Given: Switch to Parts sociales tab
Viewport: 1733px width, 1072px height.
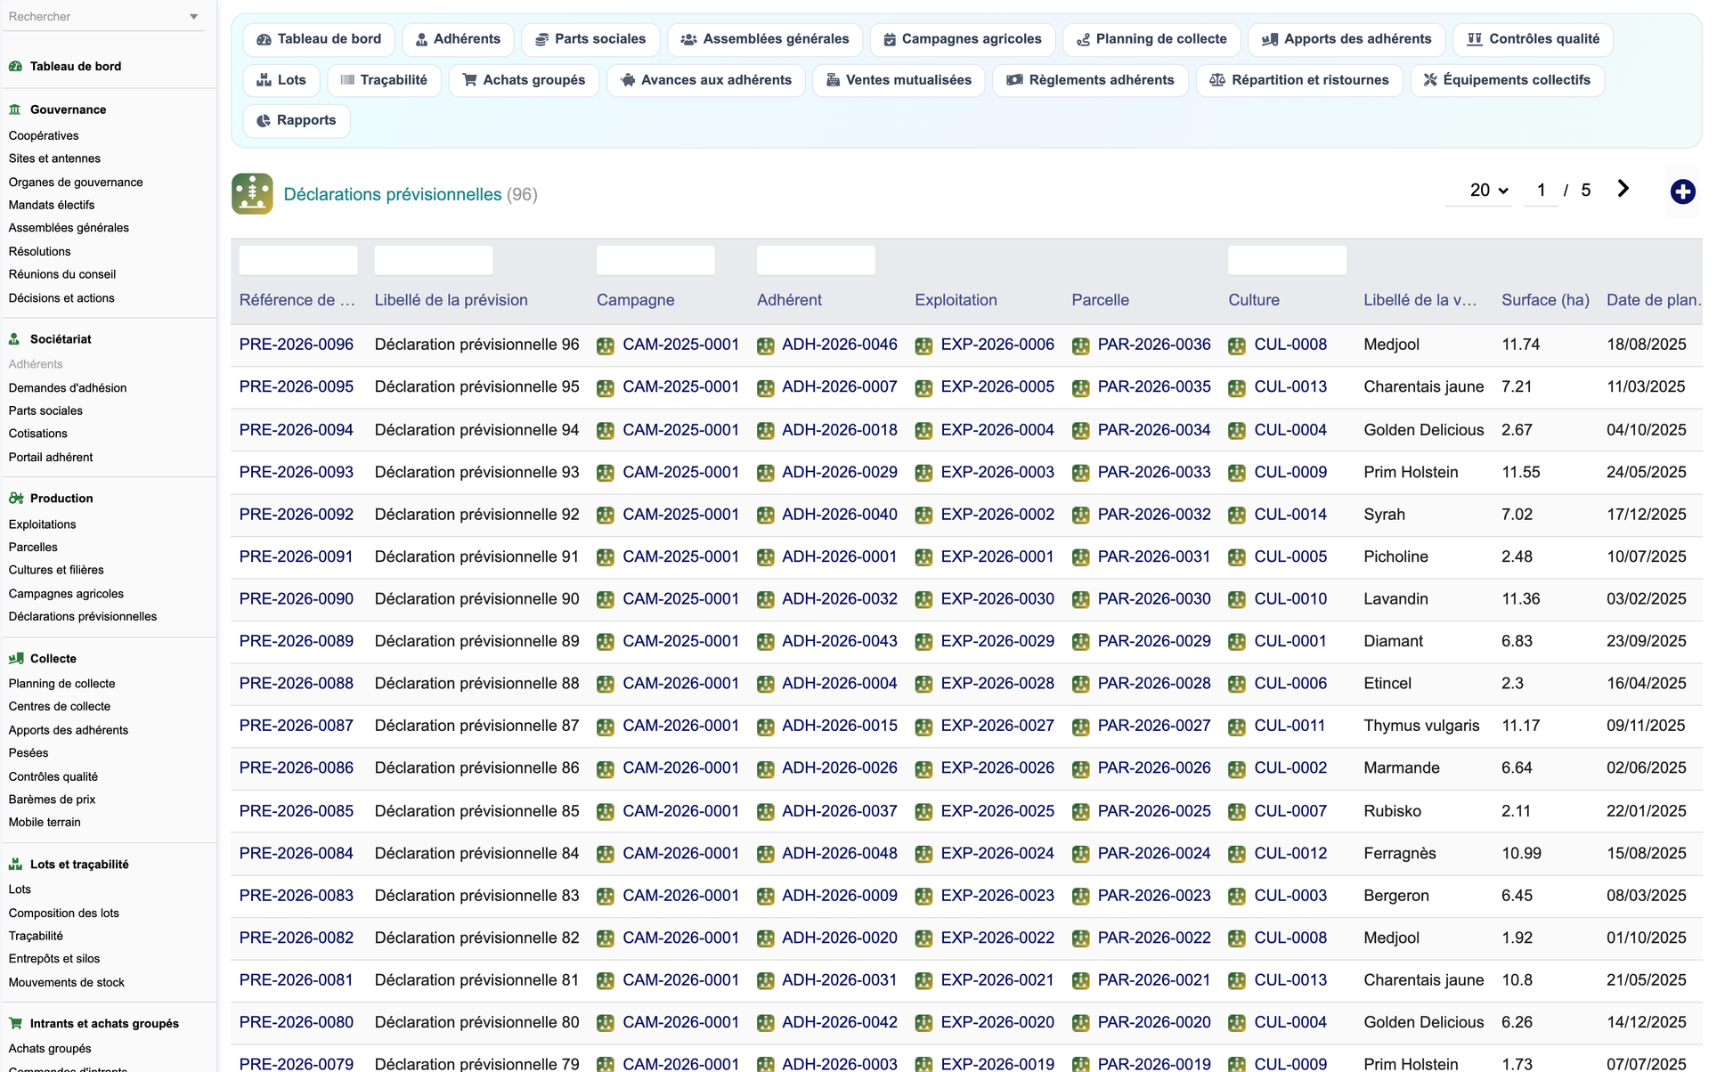Looking at the screenshot, I should 590,39.
